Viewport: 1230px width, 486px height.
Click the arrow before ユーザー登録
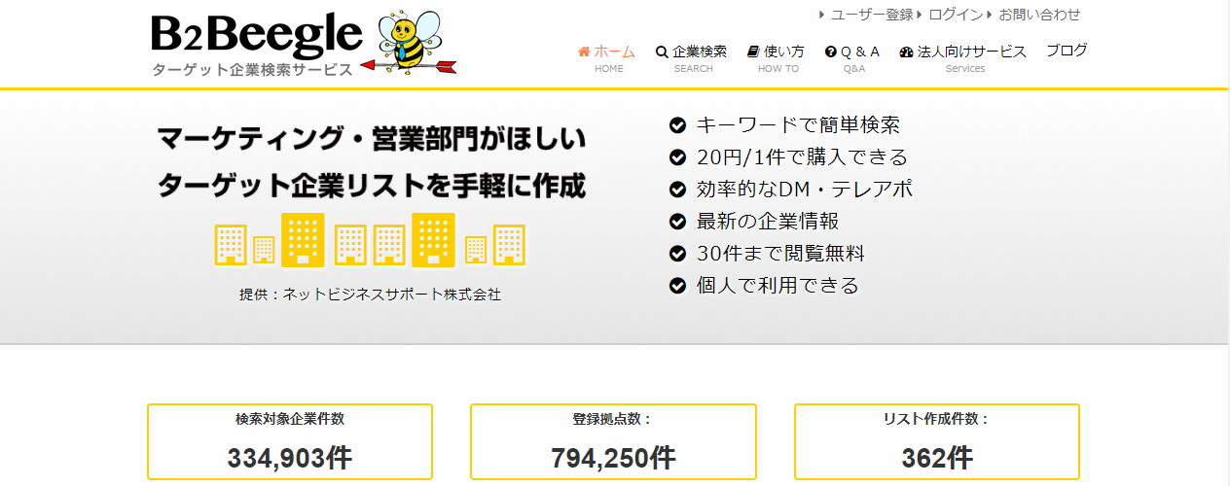[822, 15]
